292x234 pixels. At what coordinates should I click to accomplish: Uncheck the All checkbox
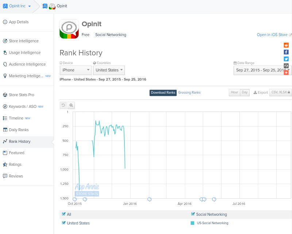click(x=64, y=214)
